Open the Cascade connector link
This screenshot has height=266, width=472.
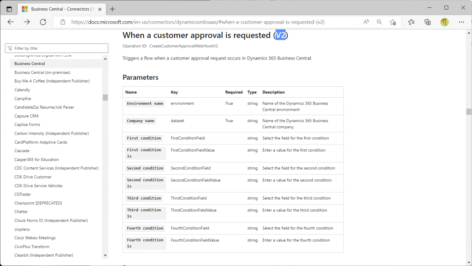tap(22, 151)
